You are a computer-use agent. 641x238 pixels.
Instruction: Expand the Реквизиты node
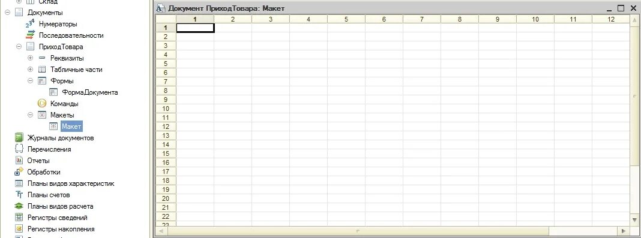pos(30,58)
